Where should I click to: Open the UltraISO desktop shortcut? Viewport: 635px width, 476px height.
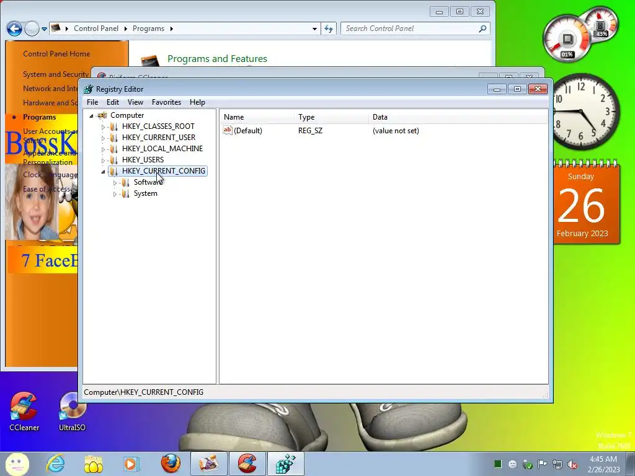[72, 412]
